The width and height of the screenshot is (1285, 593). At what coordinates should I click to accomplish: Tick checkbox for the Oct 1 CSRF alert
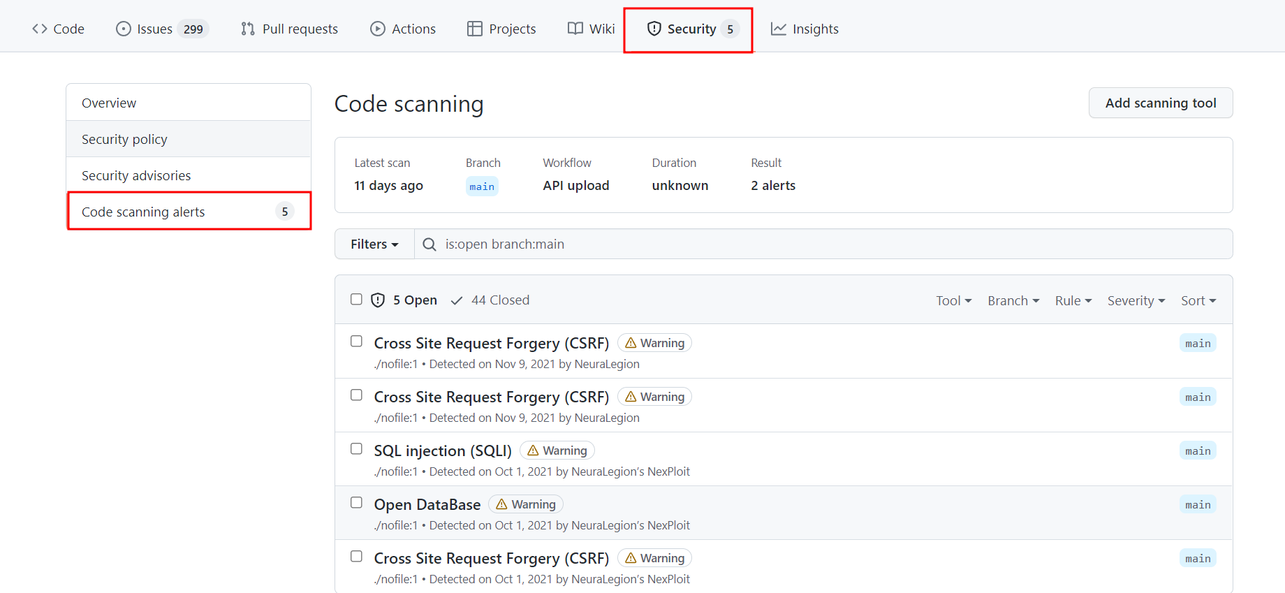click(x=356, y=556)
